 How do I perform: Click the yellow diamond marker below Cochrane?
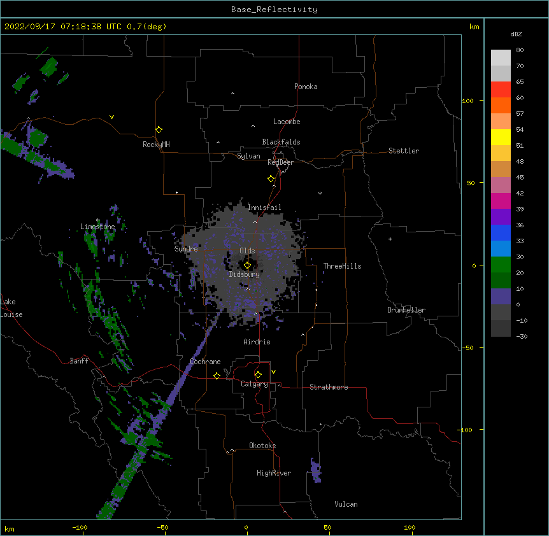pos(217,376)
